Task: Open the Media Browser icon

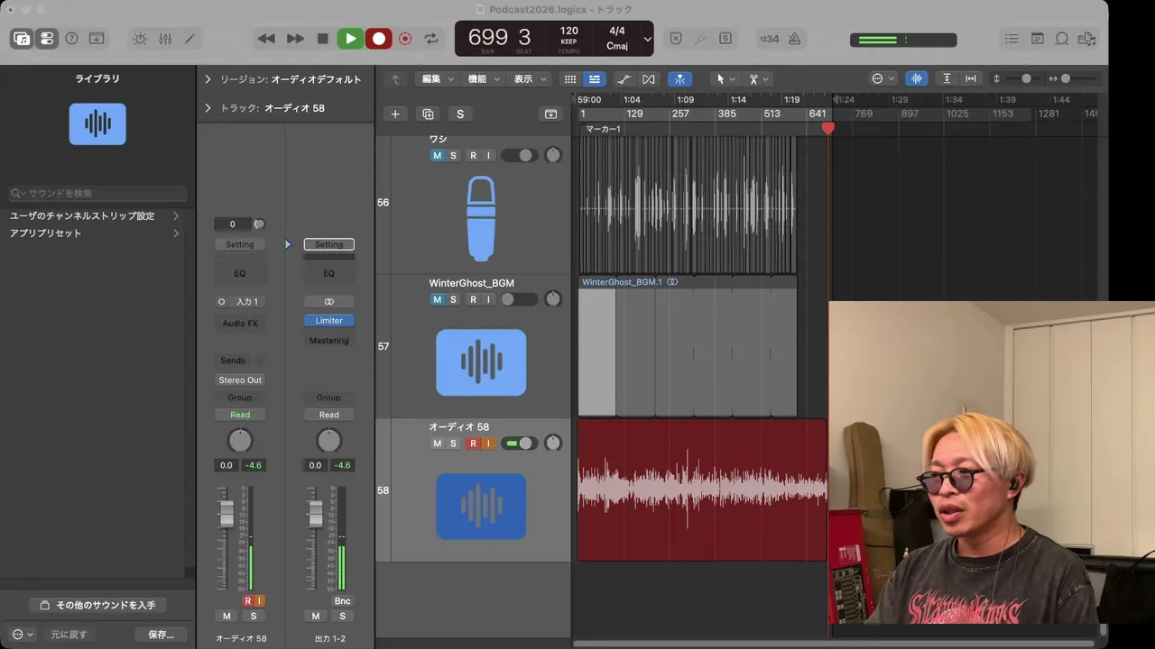Action: coord(1087,39)
